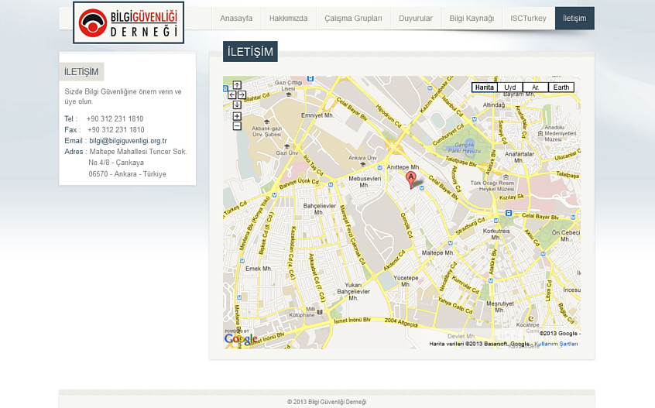Click the 'Maltepe Mh.' map label
The height and width of the screenshot is (408, 655).
[x=437, y=252]
